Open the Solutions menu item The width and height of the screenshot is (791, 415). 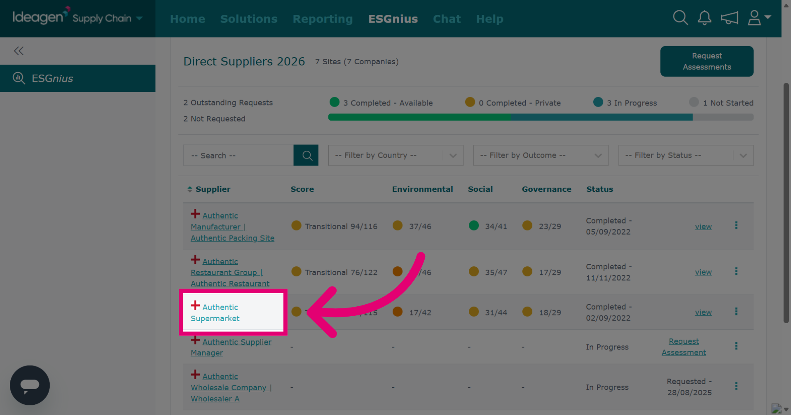pyautogui.click(x=249, y=19)
